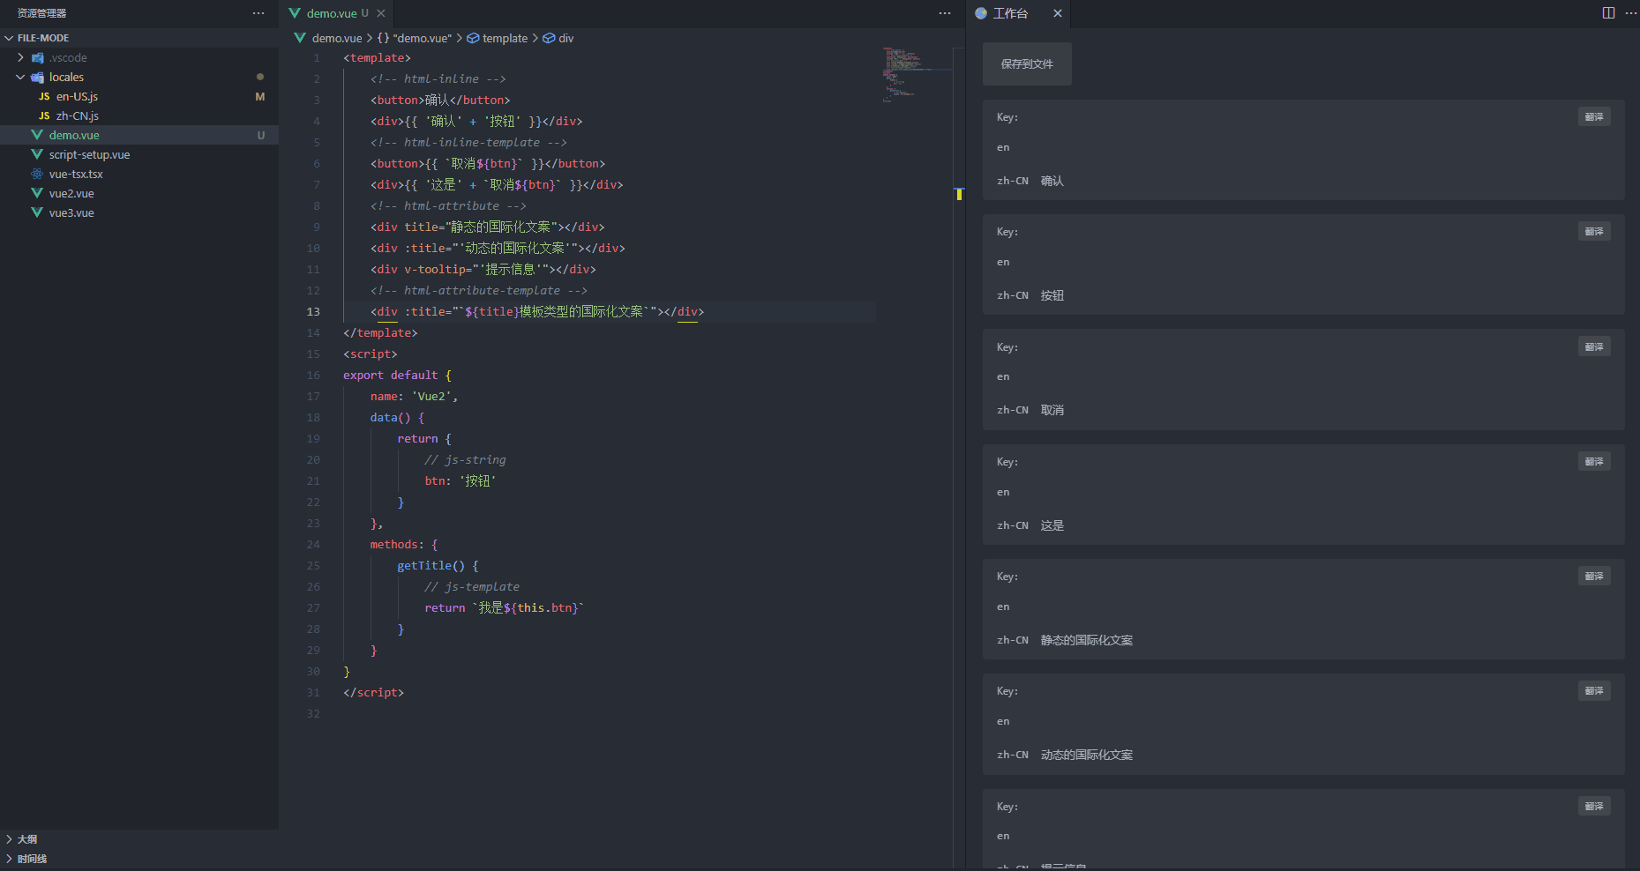
Task: Click the div symbol icon in the breadcrumb
Action: (549, 38)
